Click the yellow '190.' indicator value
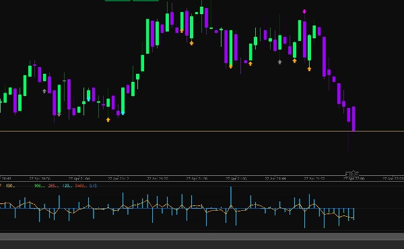This screenshot has width=404, height=249. pos(10,186)
